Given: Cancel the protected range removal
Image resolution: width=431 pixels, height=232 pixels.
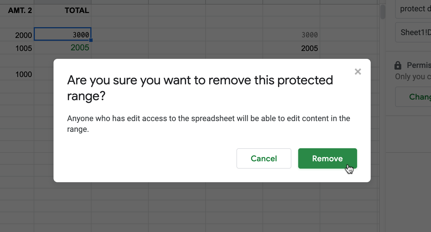Looking at the screenshot, I should click(264, 158).
